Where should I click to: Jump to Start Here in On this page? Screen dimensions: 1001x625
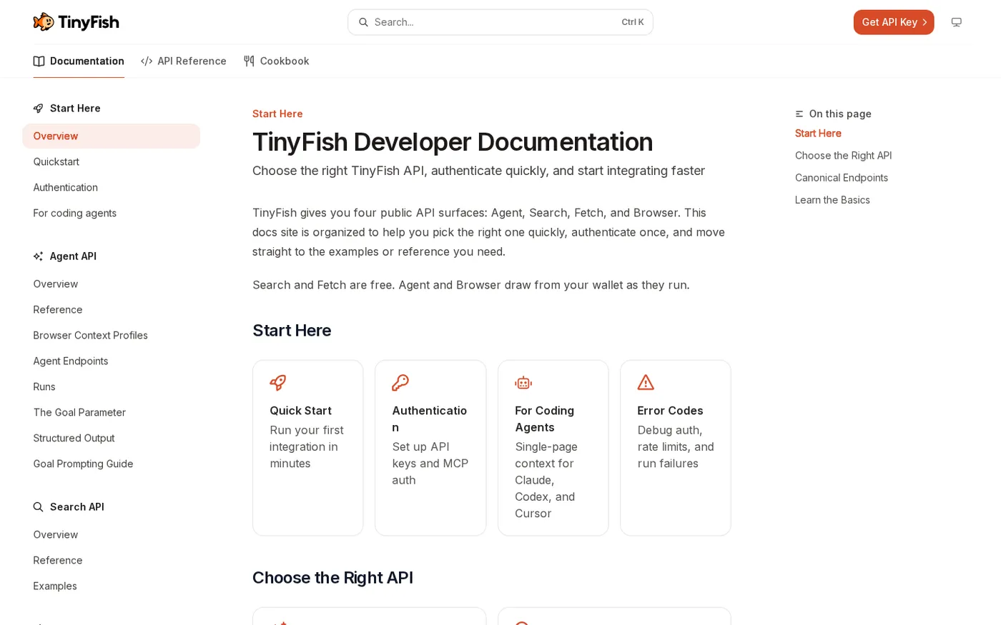tap(818, 134)
